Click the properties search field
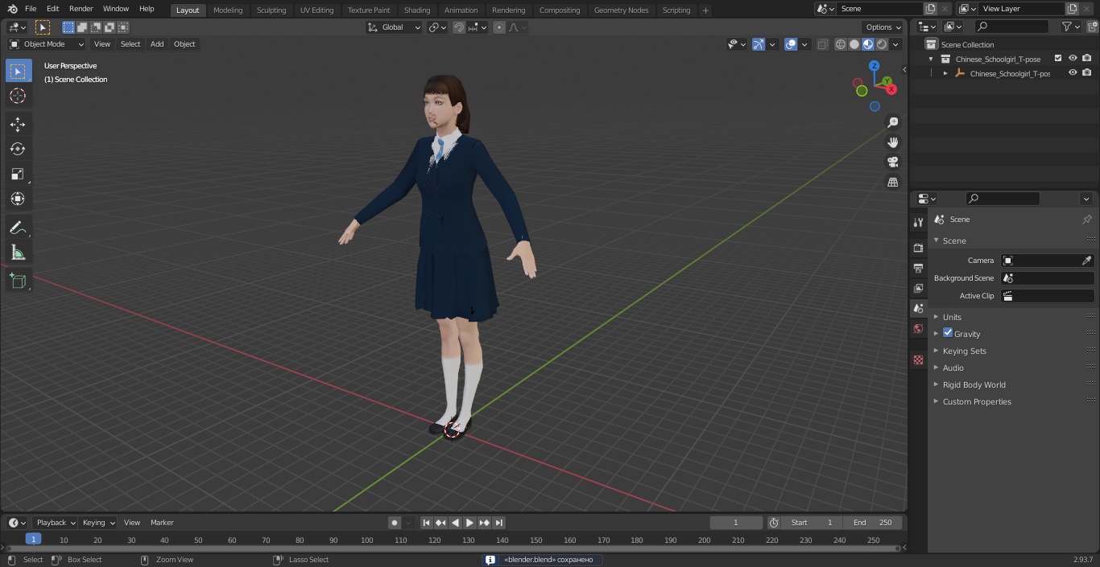This screenshot has height=567, width=1100. click(x=1003, y=199)
